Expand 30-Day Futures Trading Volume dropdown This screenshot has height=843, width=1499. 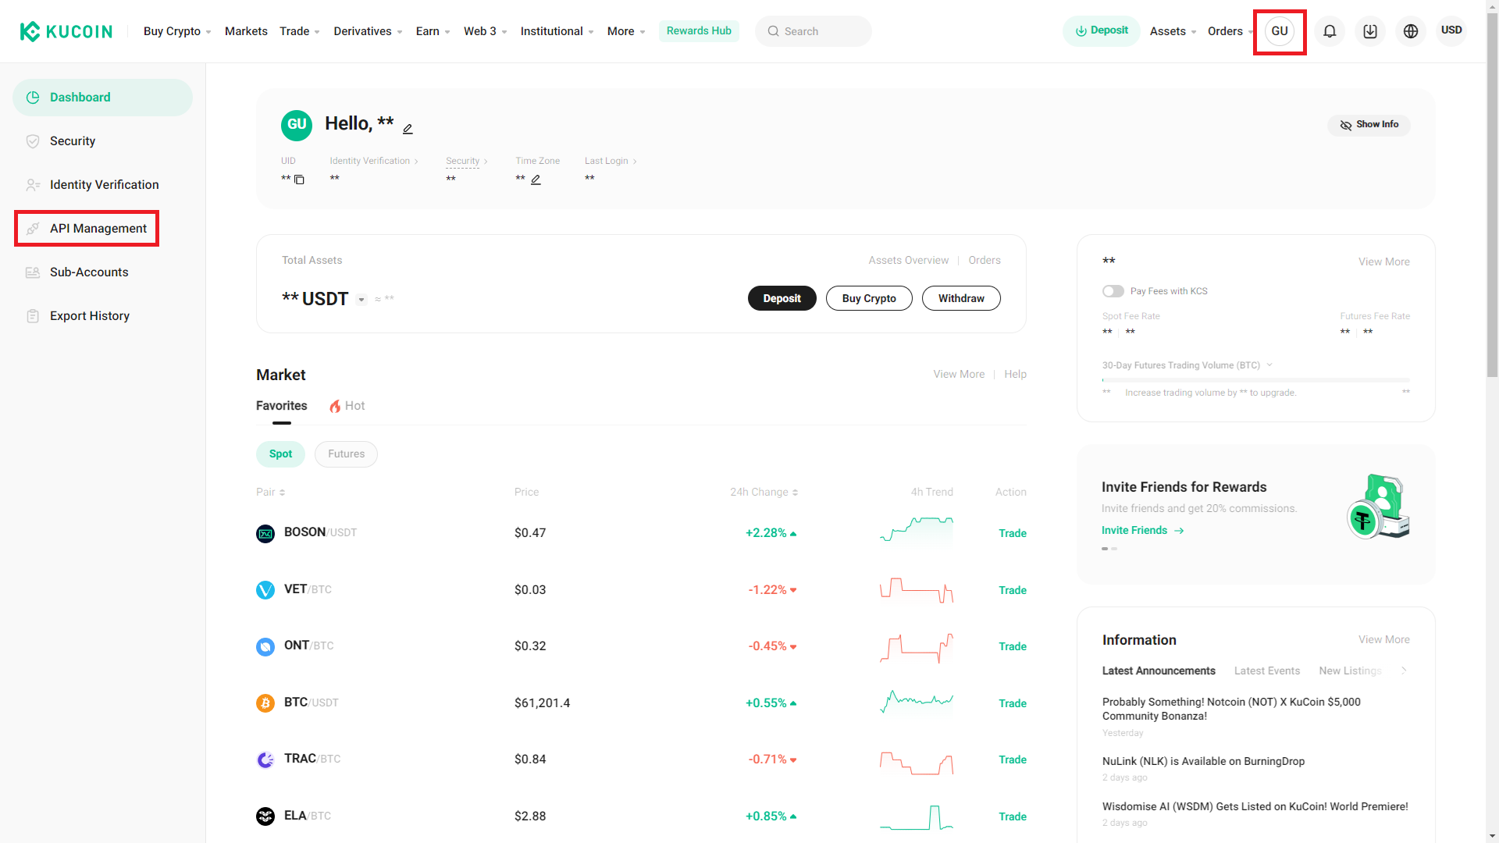tap(1269, 365)
